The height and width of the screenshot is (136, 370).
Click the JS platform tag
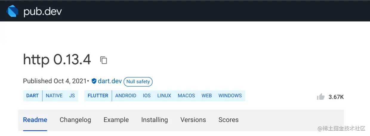pos(72,96)
